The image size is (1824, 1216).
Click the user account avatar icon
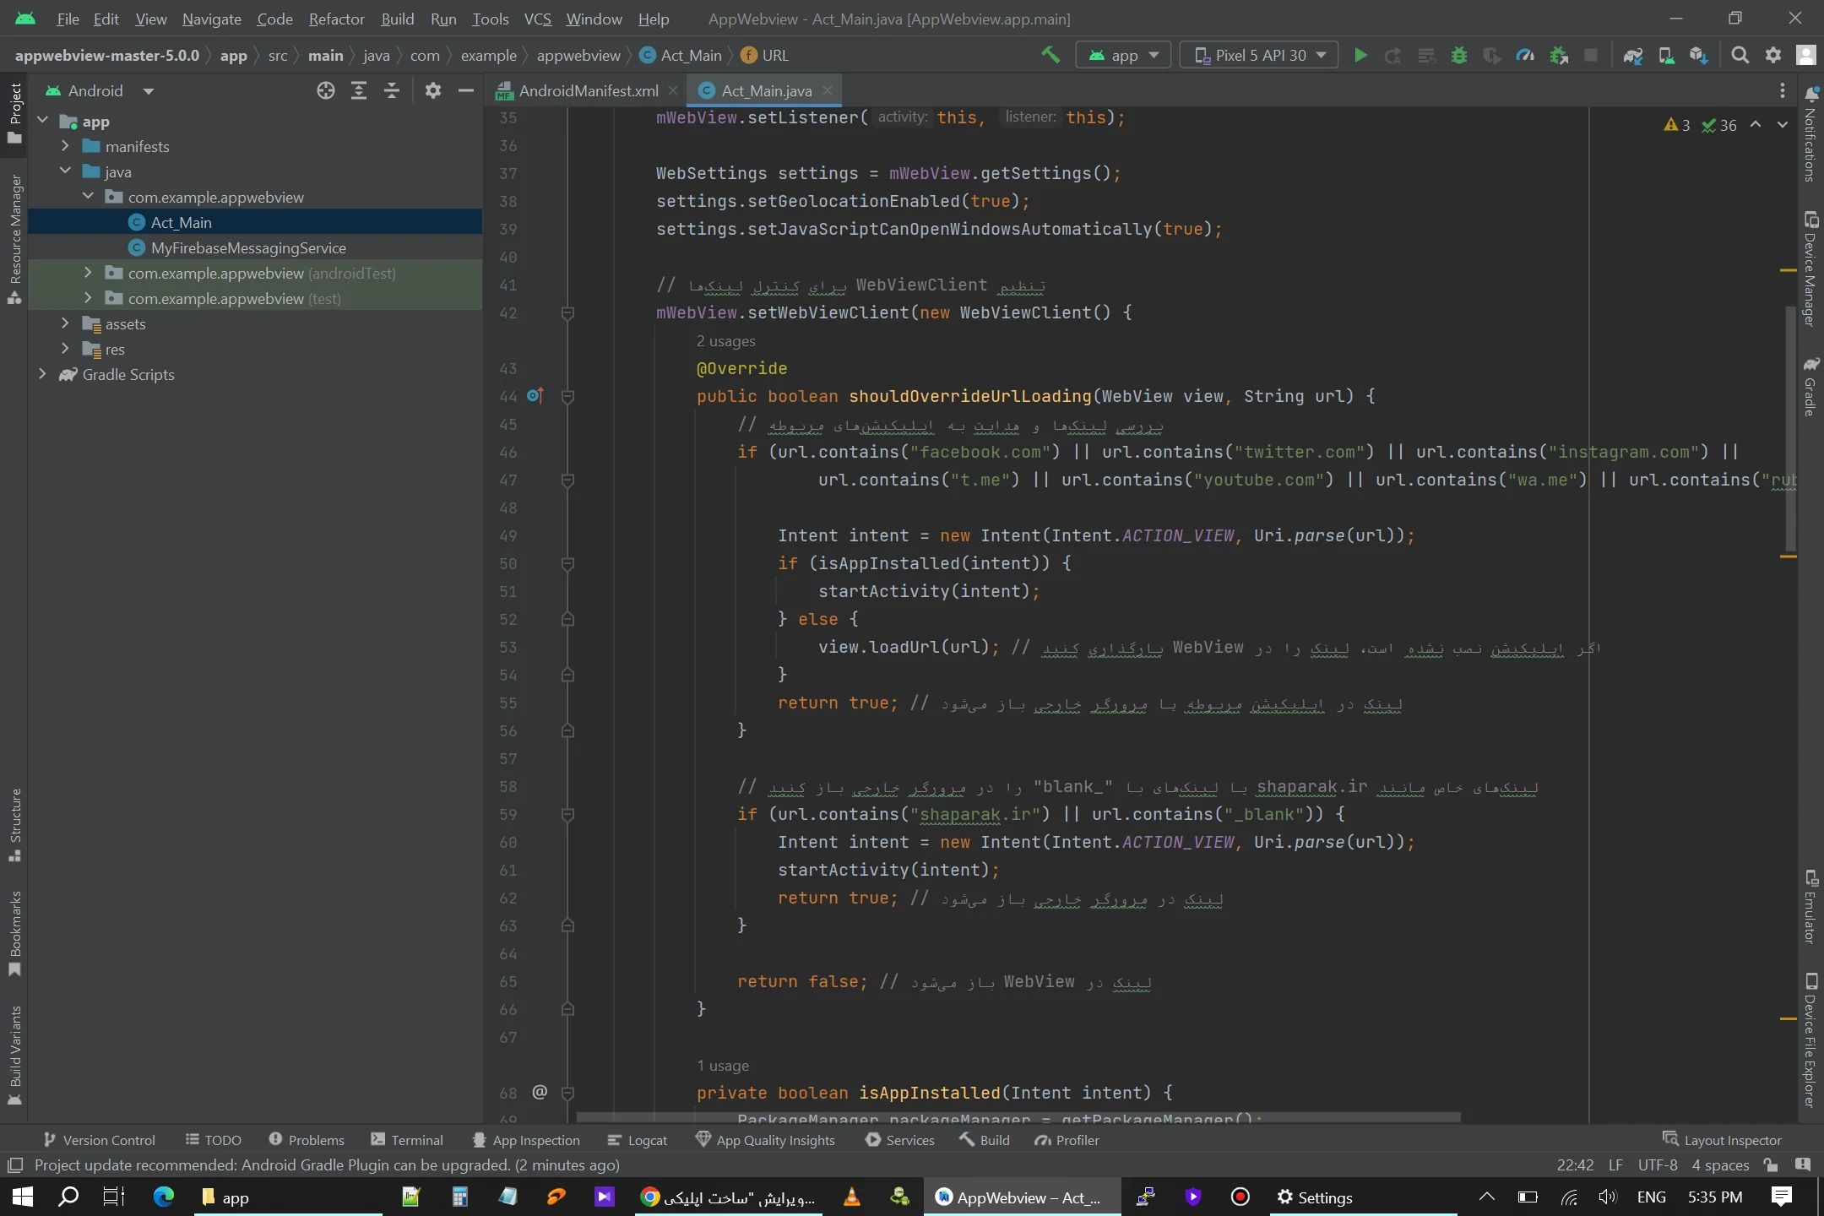[x=1806, y=56]
